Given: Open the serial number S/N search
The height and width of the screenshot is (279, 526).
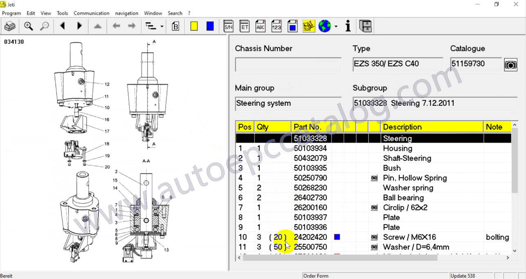Looking at the screenshot, I should pos(228,26).
